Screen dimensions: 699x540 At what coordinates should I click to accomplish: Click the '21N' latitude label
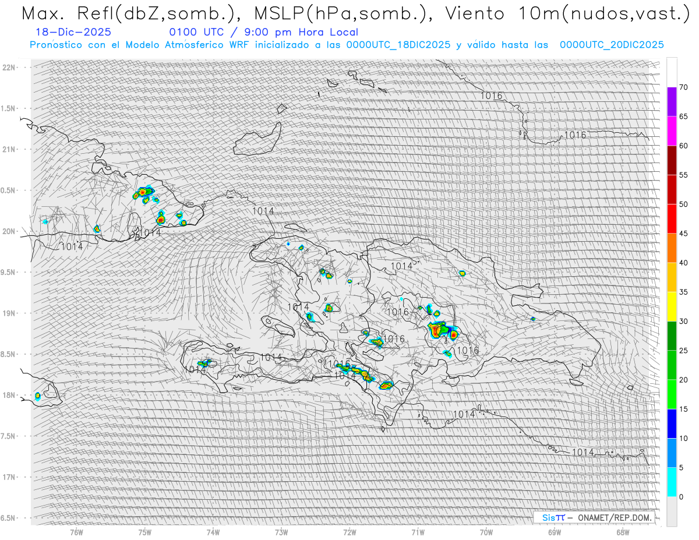[x=9, y=149]
